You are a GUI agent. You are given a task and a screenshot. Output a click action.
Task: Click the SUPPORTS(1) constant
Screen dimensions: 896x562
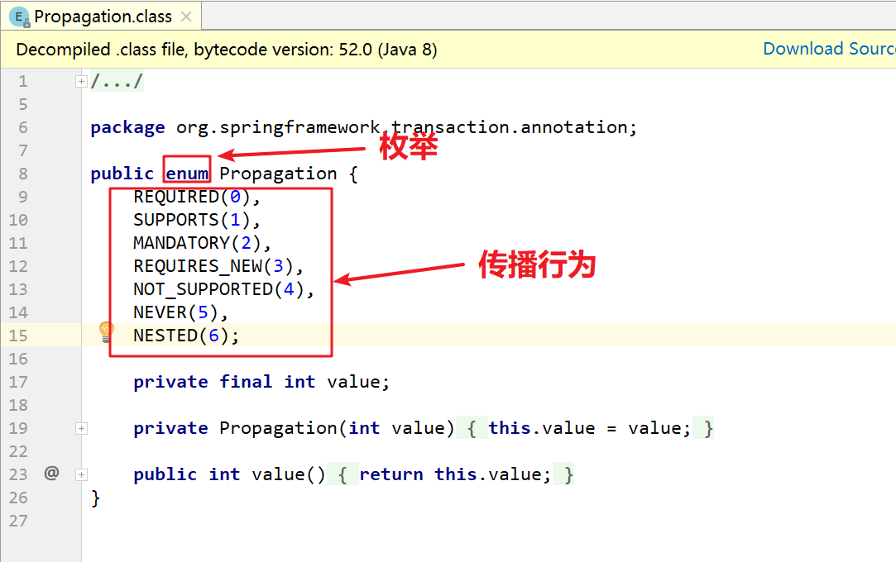tap(197, 220)
